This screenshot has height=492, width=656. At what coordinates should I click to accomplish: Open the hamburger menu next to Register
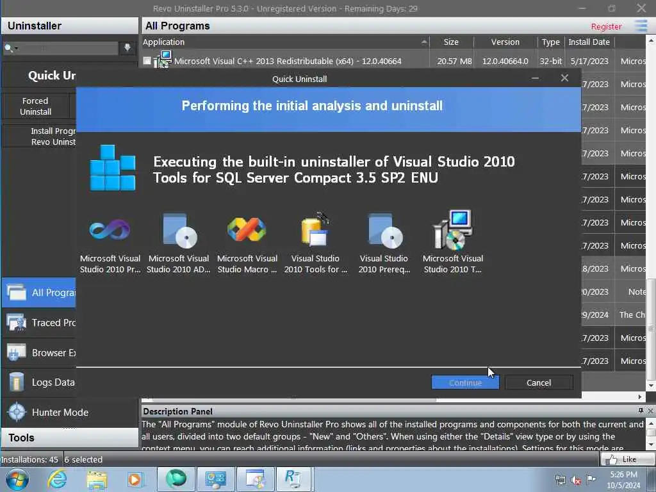point(641,26)
